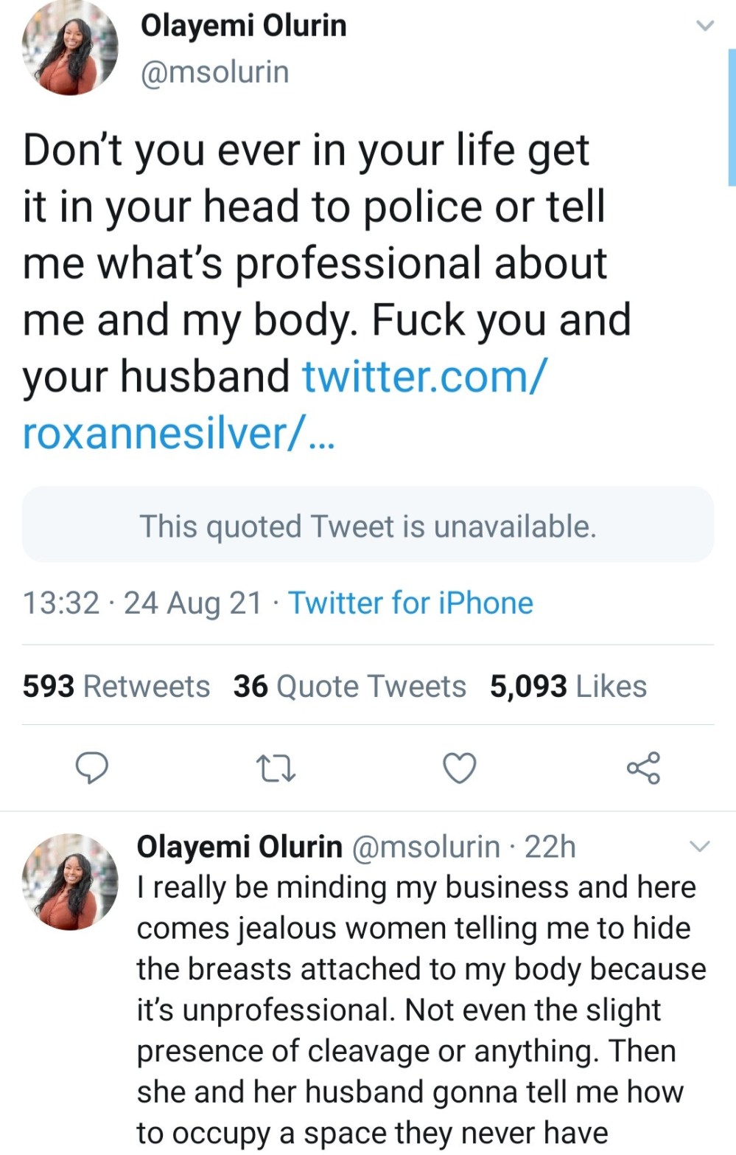Tap the unavailable quoted Tweet box
Screen dimensions: 736x1155
click(x=368, y=525)
